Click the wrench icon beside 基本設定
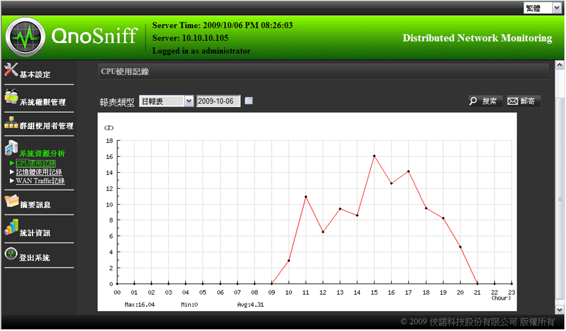The image size is (566, 331). coord(11,70)
